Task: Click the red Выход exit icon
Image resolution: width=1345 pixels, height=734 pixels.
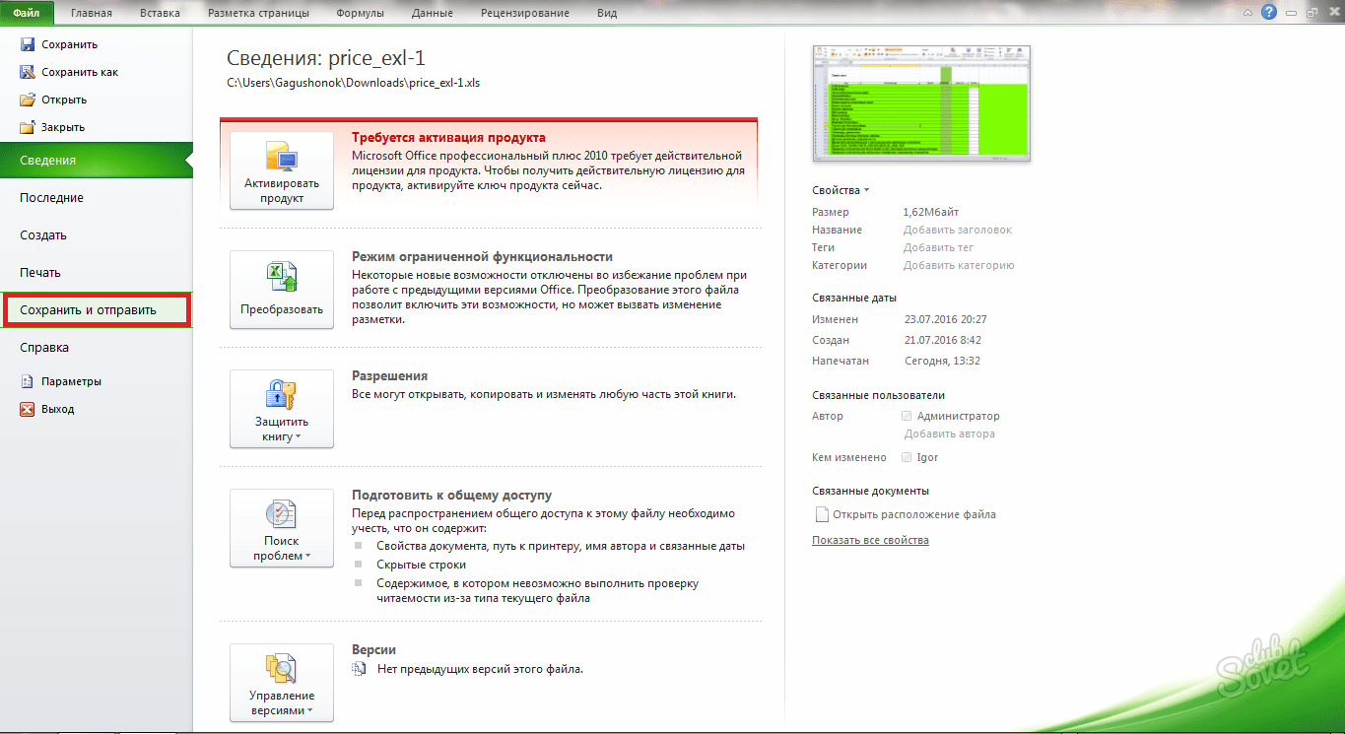Action: pos(28,409)
